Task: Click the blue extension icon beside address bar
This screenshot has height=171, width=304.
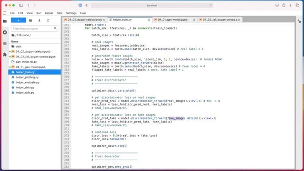Action: pyautogui.click(x=80, y=5)
